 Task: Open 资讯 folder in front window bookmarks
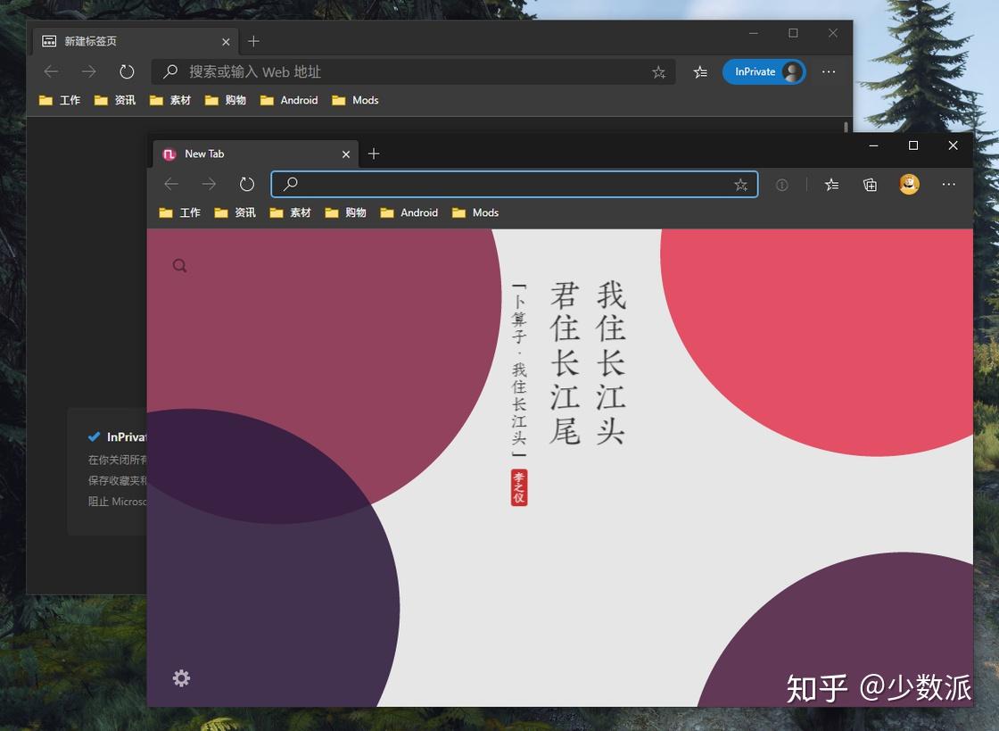coord(235,212)
